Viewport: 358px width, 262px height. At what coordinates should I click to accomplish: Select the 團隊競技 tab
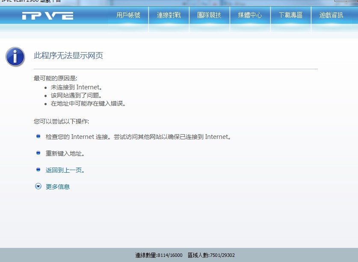click(209, 15)
